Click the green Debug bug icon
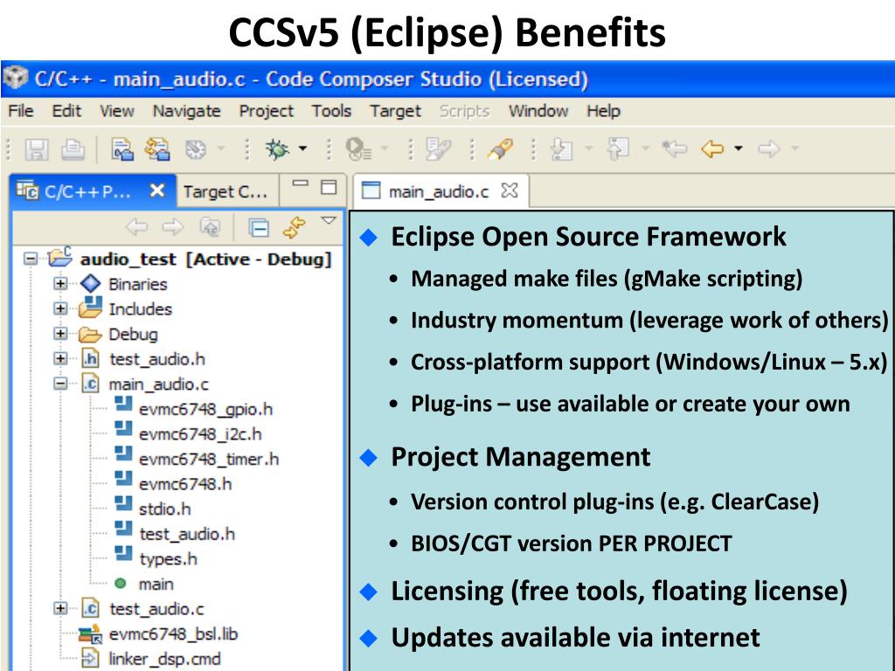Screen dimensions: 895x671 tap(277, 149)
